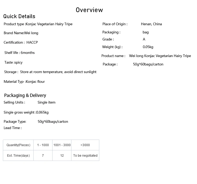Click the 'Weight (kg) :' label
The width and height of the screenshot is (197, 184).
coord(112,47)
